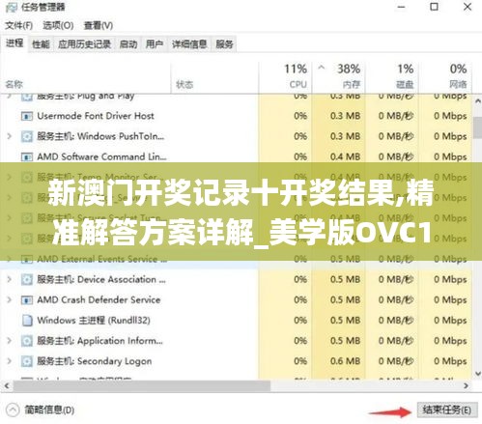Click the gear icon for Device Association service
The width and height of the screenshot is (482, 424).
pyautogui.click(x=27, y=279)
